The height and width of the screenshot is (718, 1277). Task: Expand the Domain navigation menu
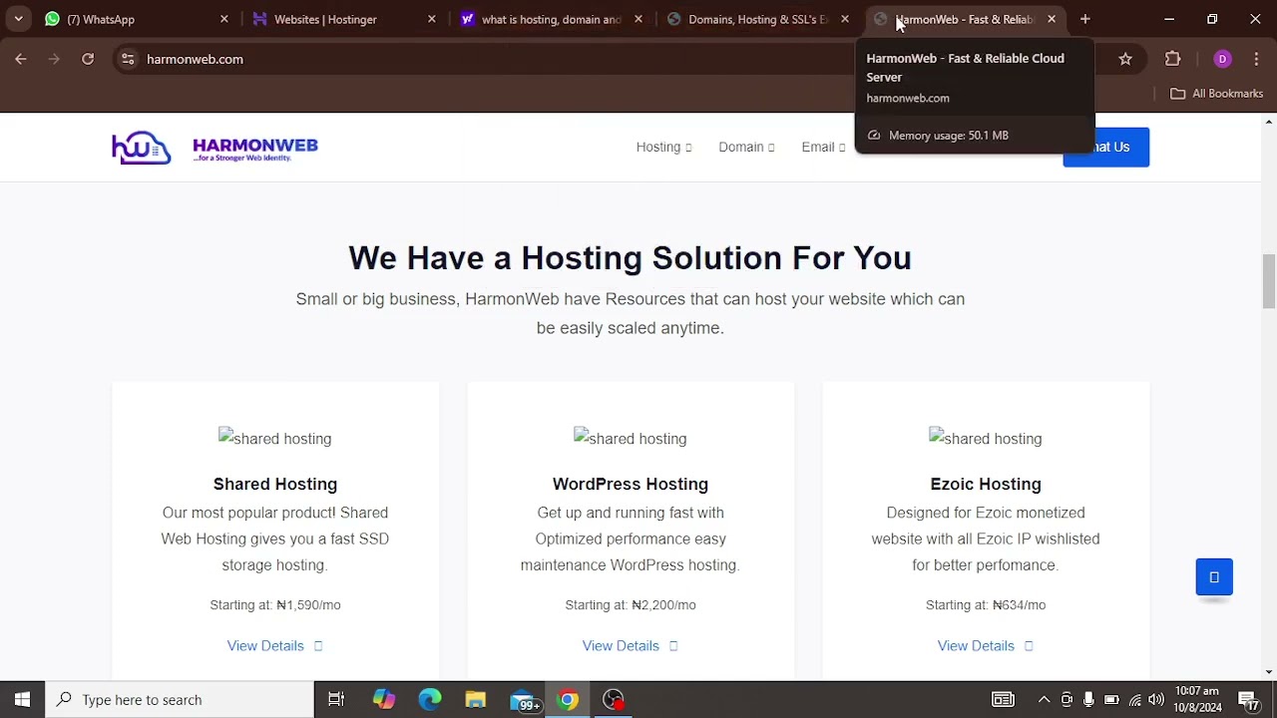pos(746,147)
